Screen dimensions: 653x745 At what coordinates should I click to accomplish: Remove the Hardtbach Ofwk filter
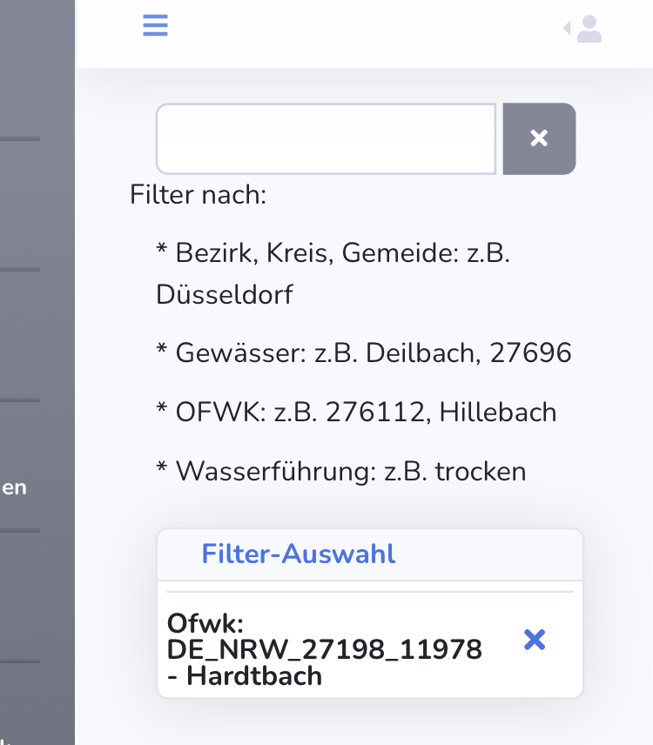[535, 640]
